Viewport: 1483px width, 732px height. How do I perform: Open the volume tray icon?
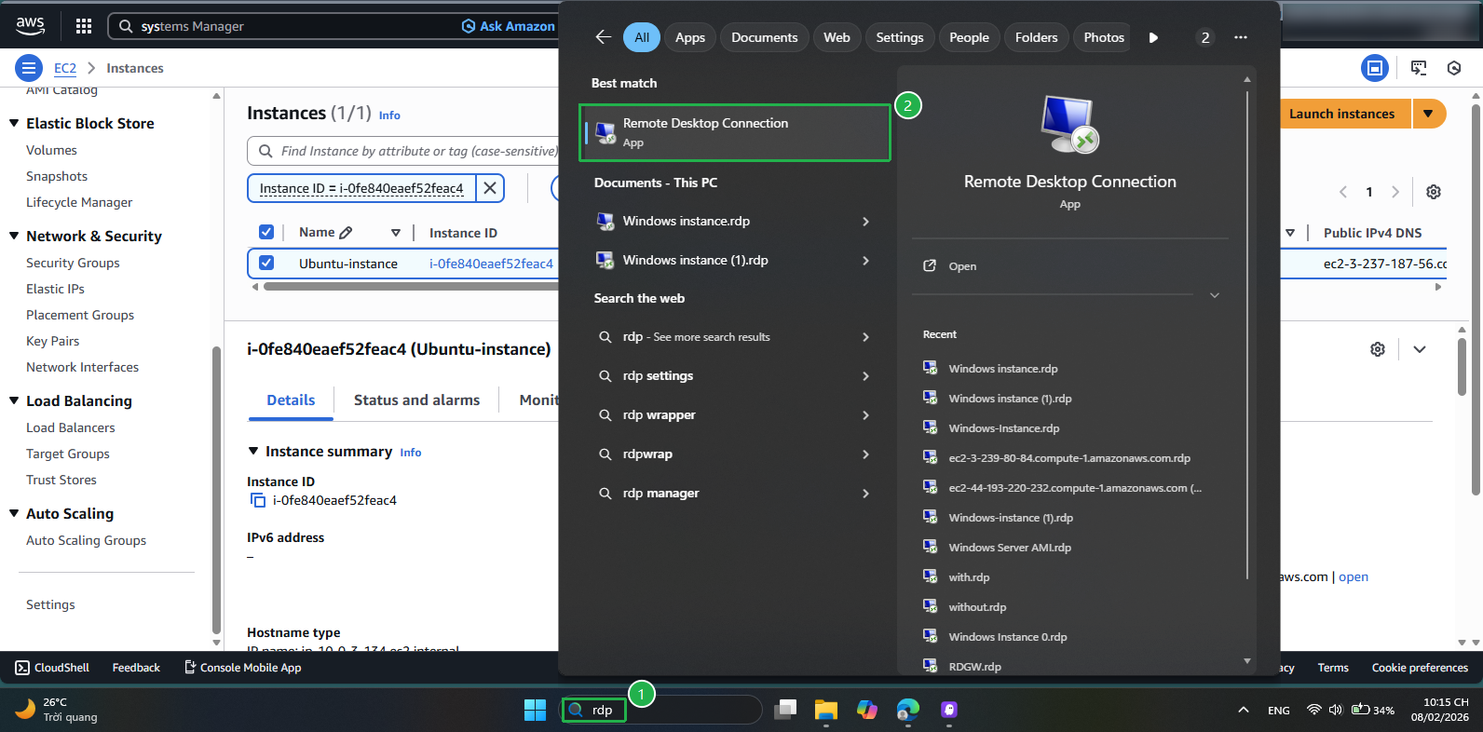tap(1336, 710)
